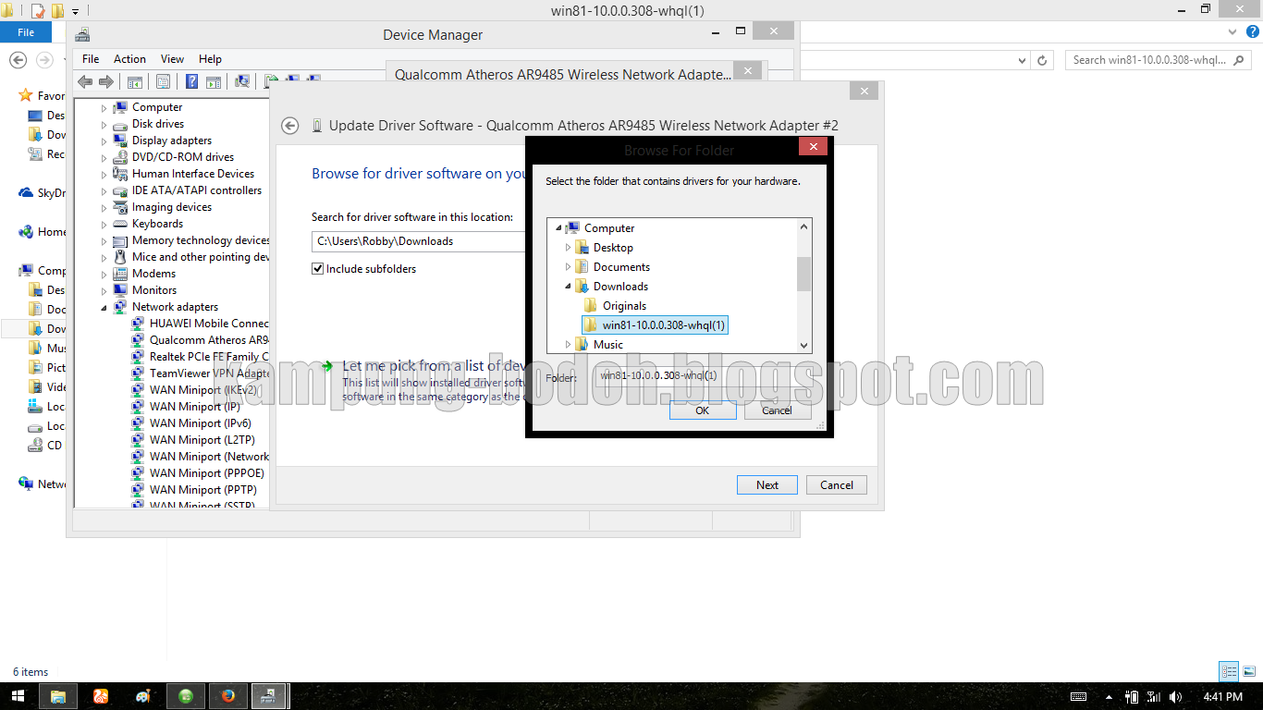Screen dimensions: 1263x710
Task: Toggle Show/Hide Console Tree toolbar icon
Action: coord(135,81)
